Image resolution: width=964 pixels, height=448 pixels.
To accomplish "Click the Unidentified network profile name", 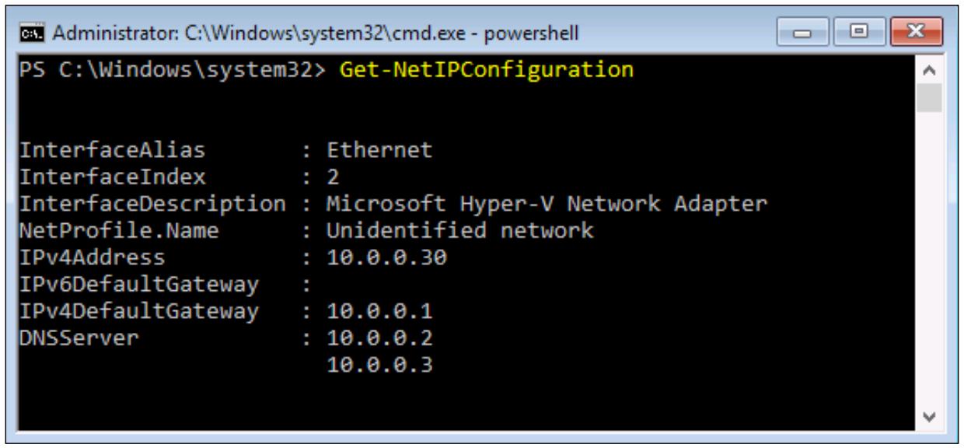I will click(459, 231).
